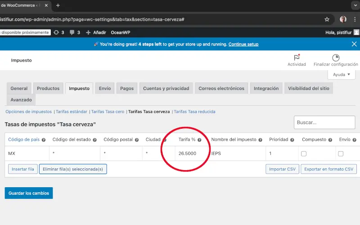Screen dimensions: 360x225
Task: Show help tip for Tarifa %
Action: click(x=199, y=140)
